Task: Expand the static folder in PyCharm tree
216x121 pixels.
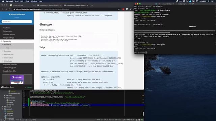Action: point(5,95)
